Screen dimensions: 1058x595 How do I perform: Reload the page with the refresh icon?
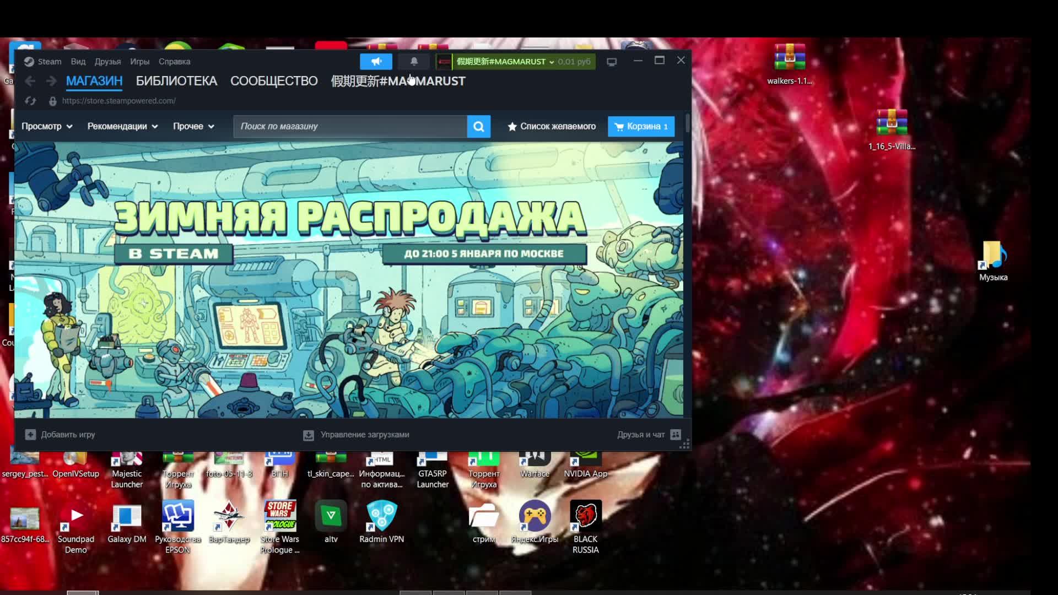pos(30,101)
